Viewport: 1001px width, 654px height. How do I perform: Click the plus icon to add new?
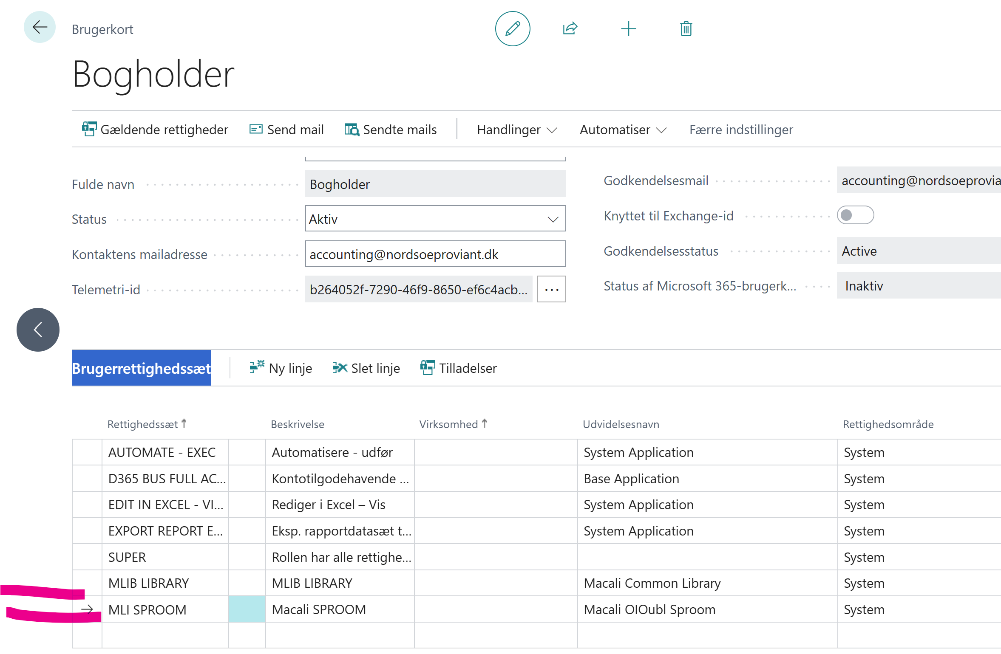coord(628,29)
